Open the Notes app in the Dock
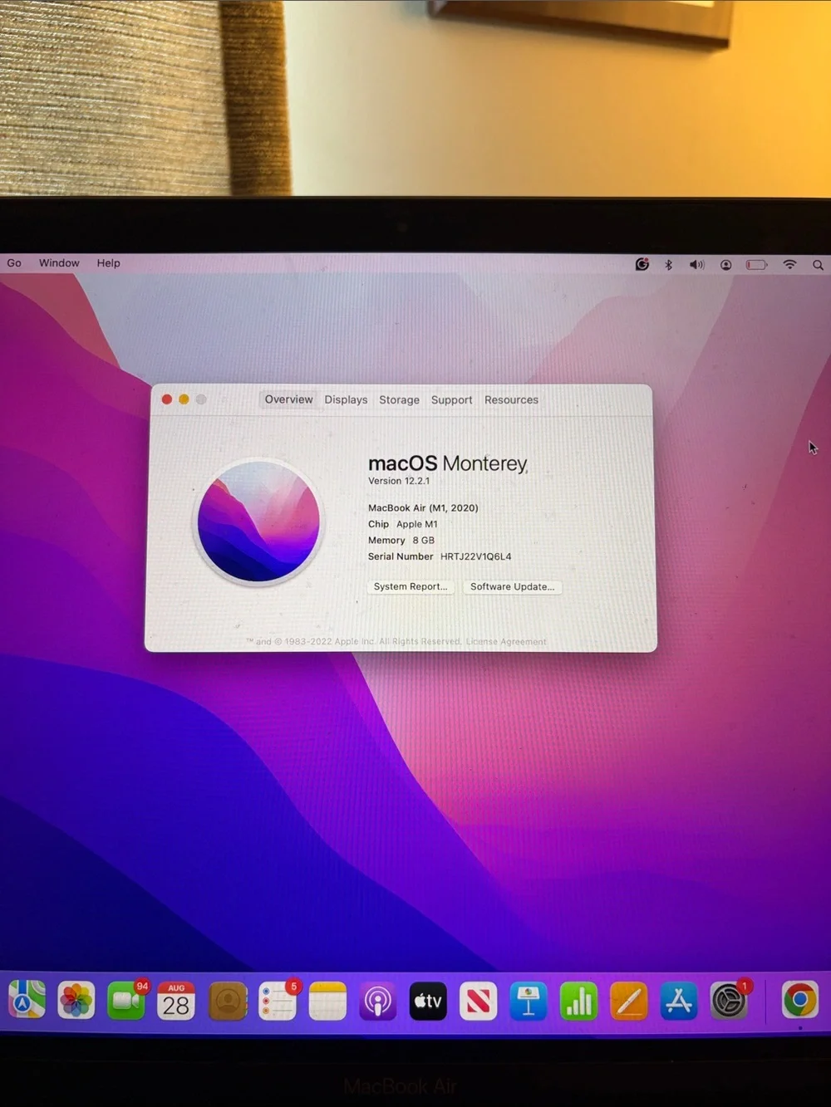 click(x=327, y=1000)
